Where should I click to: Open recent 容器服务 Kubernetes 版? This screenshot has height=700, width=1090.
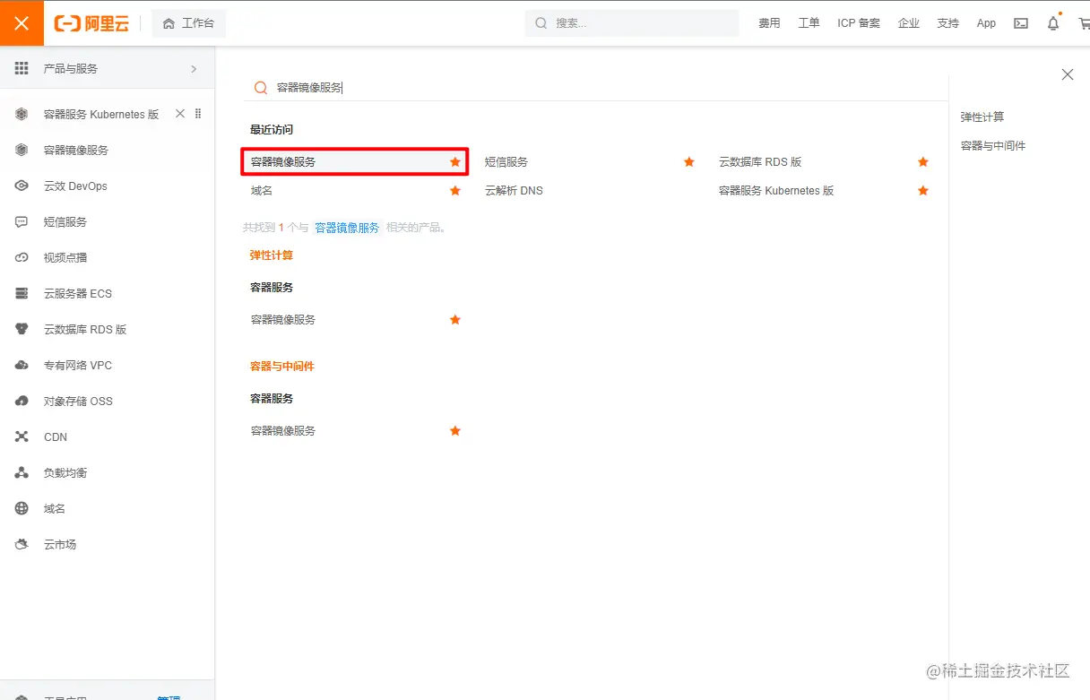[776, 191]
